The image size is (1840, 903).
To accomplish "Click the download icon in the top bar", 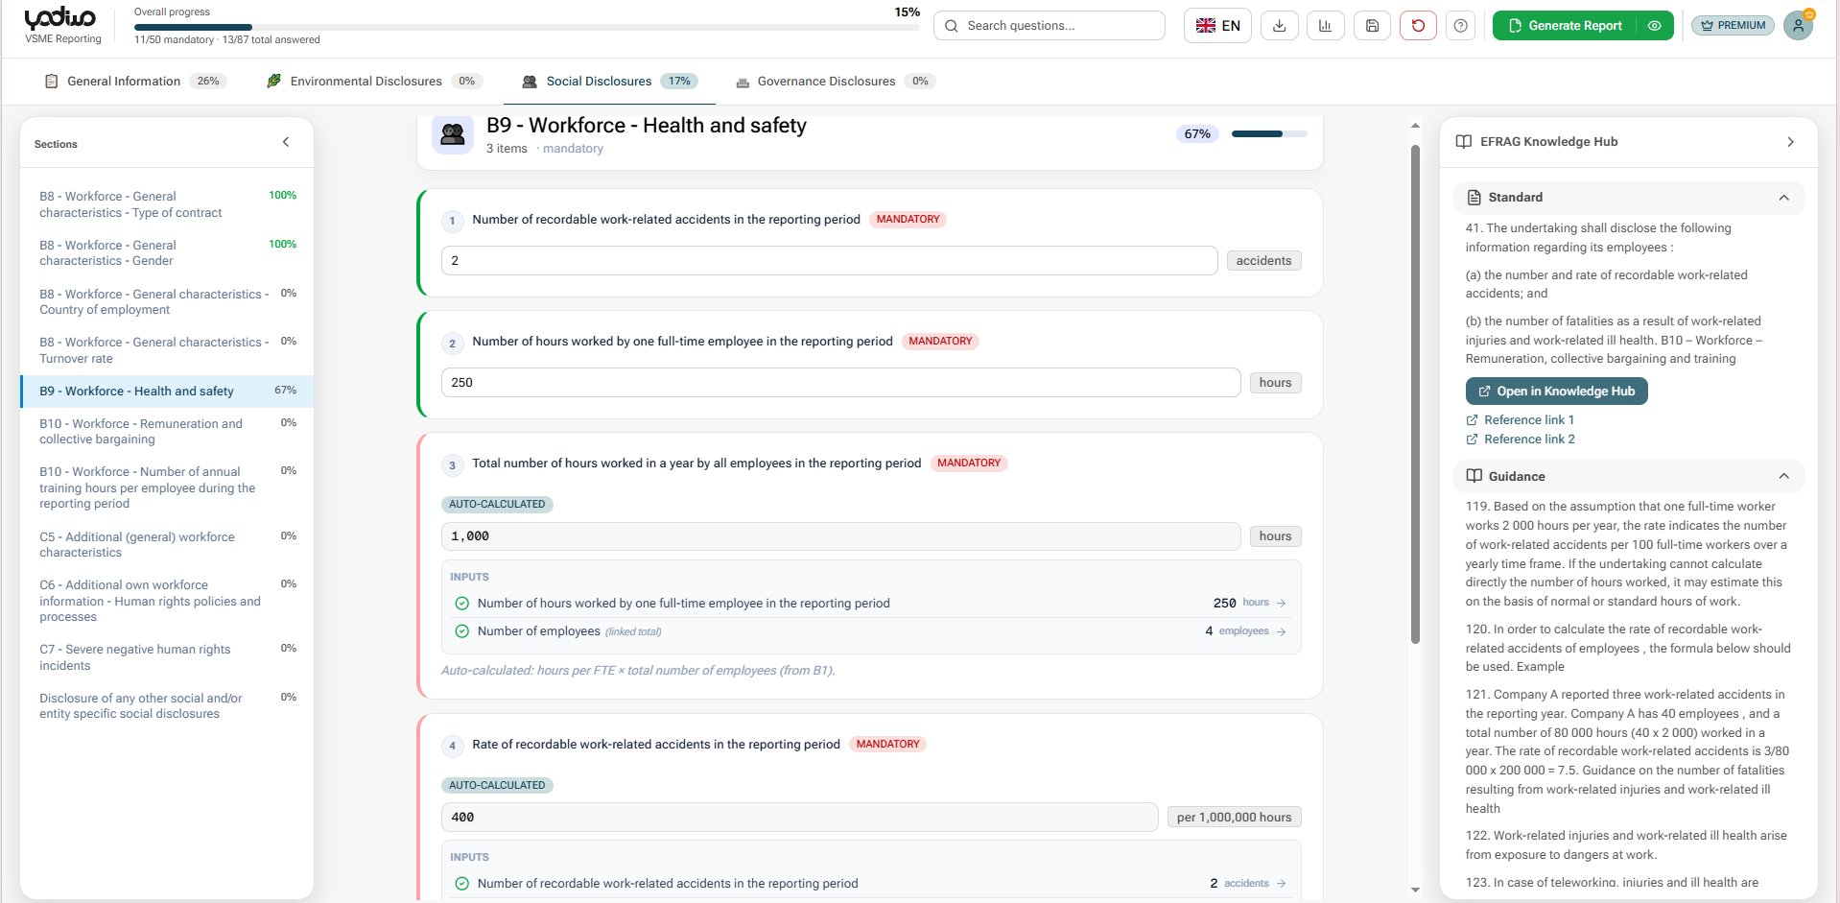I will point(1279,26).
